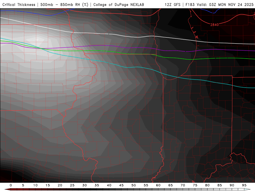Click the "45" value on the color scale
The image size is (255, 191).
coord(121,185)
